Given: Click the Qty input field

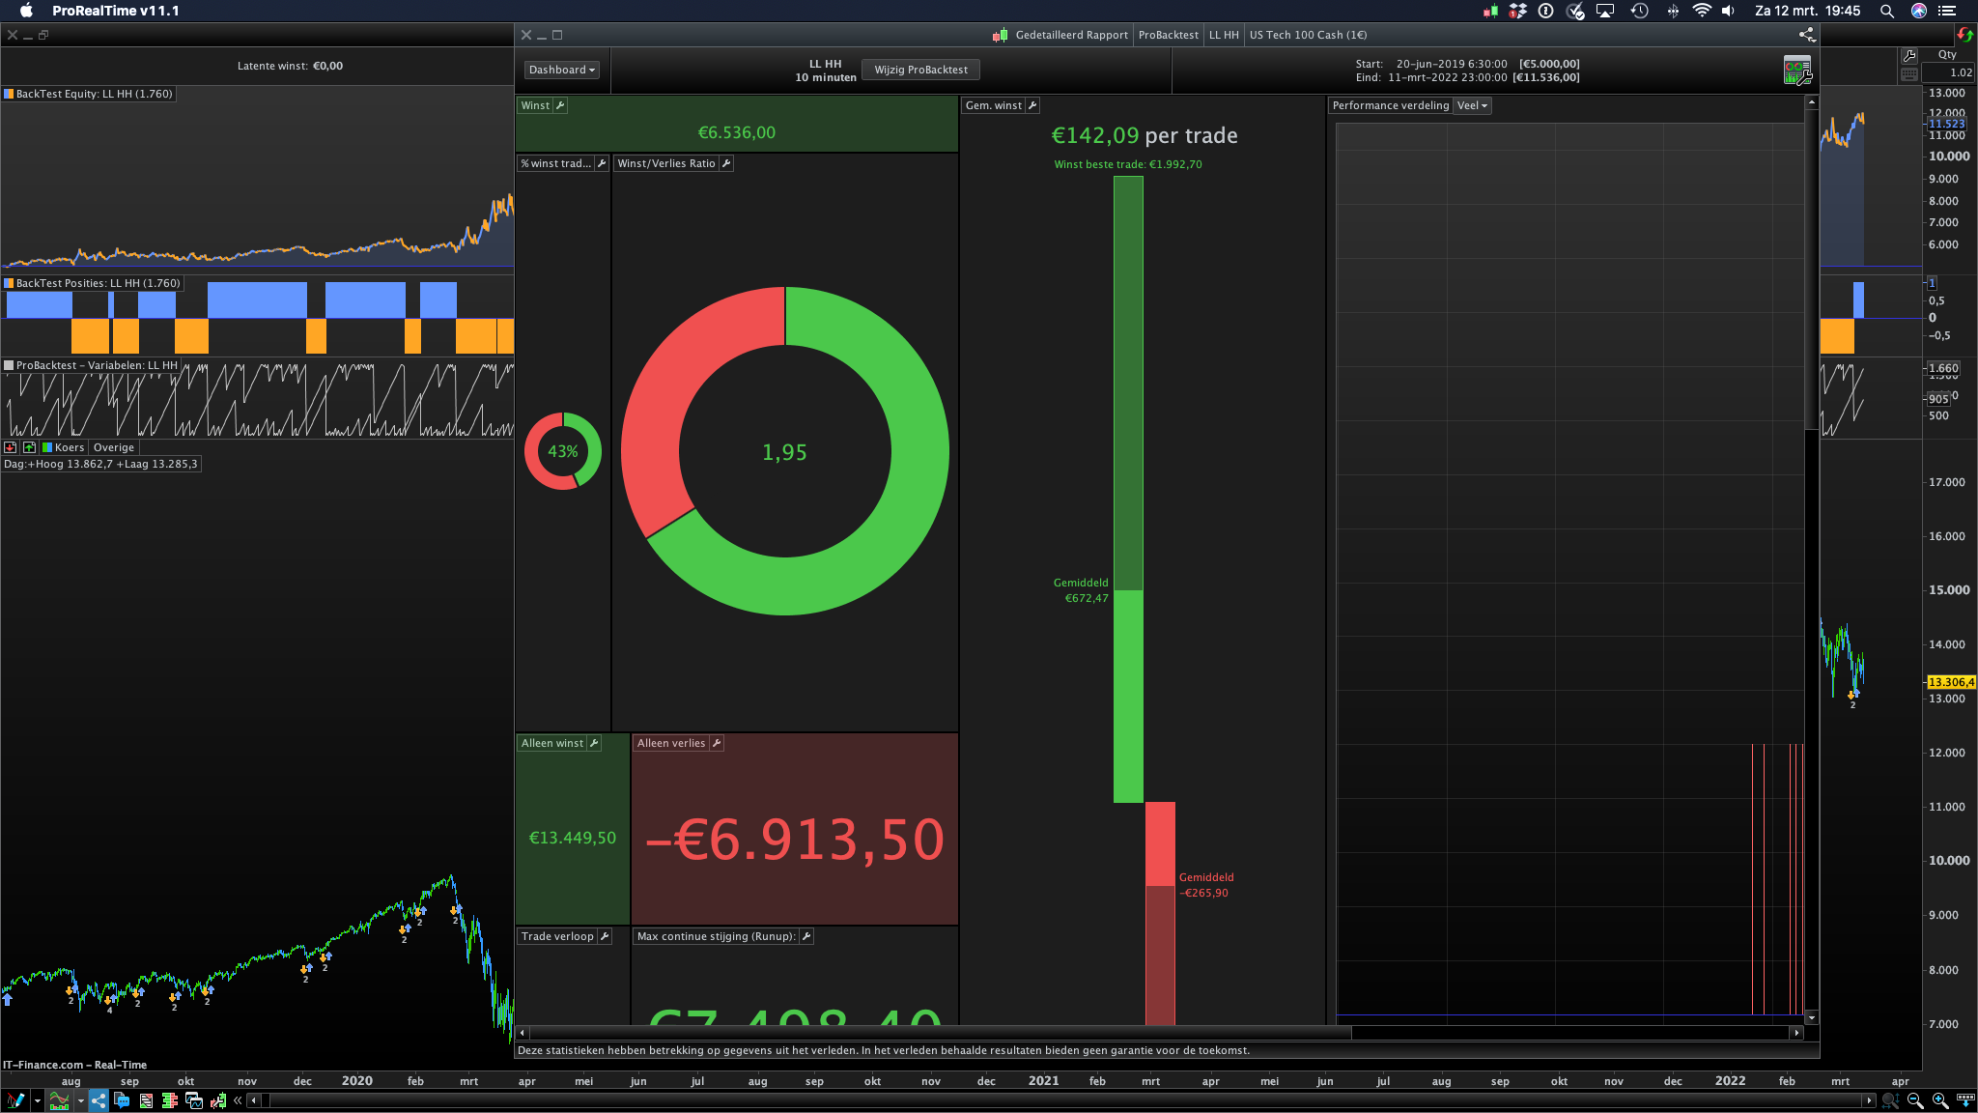Looking at the screenshot, I should (1947, 72).
